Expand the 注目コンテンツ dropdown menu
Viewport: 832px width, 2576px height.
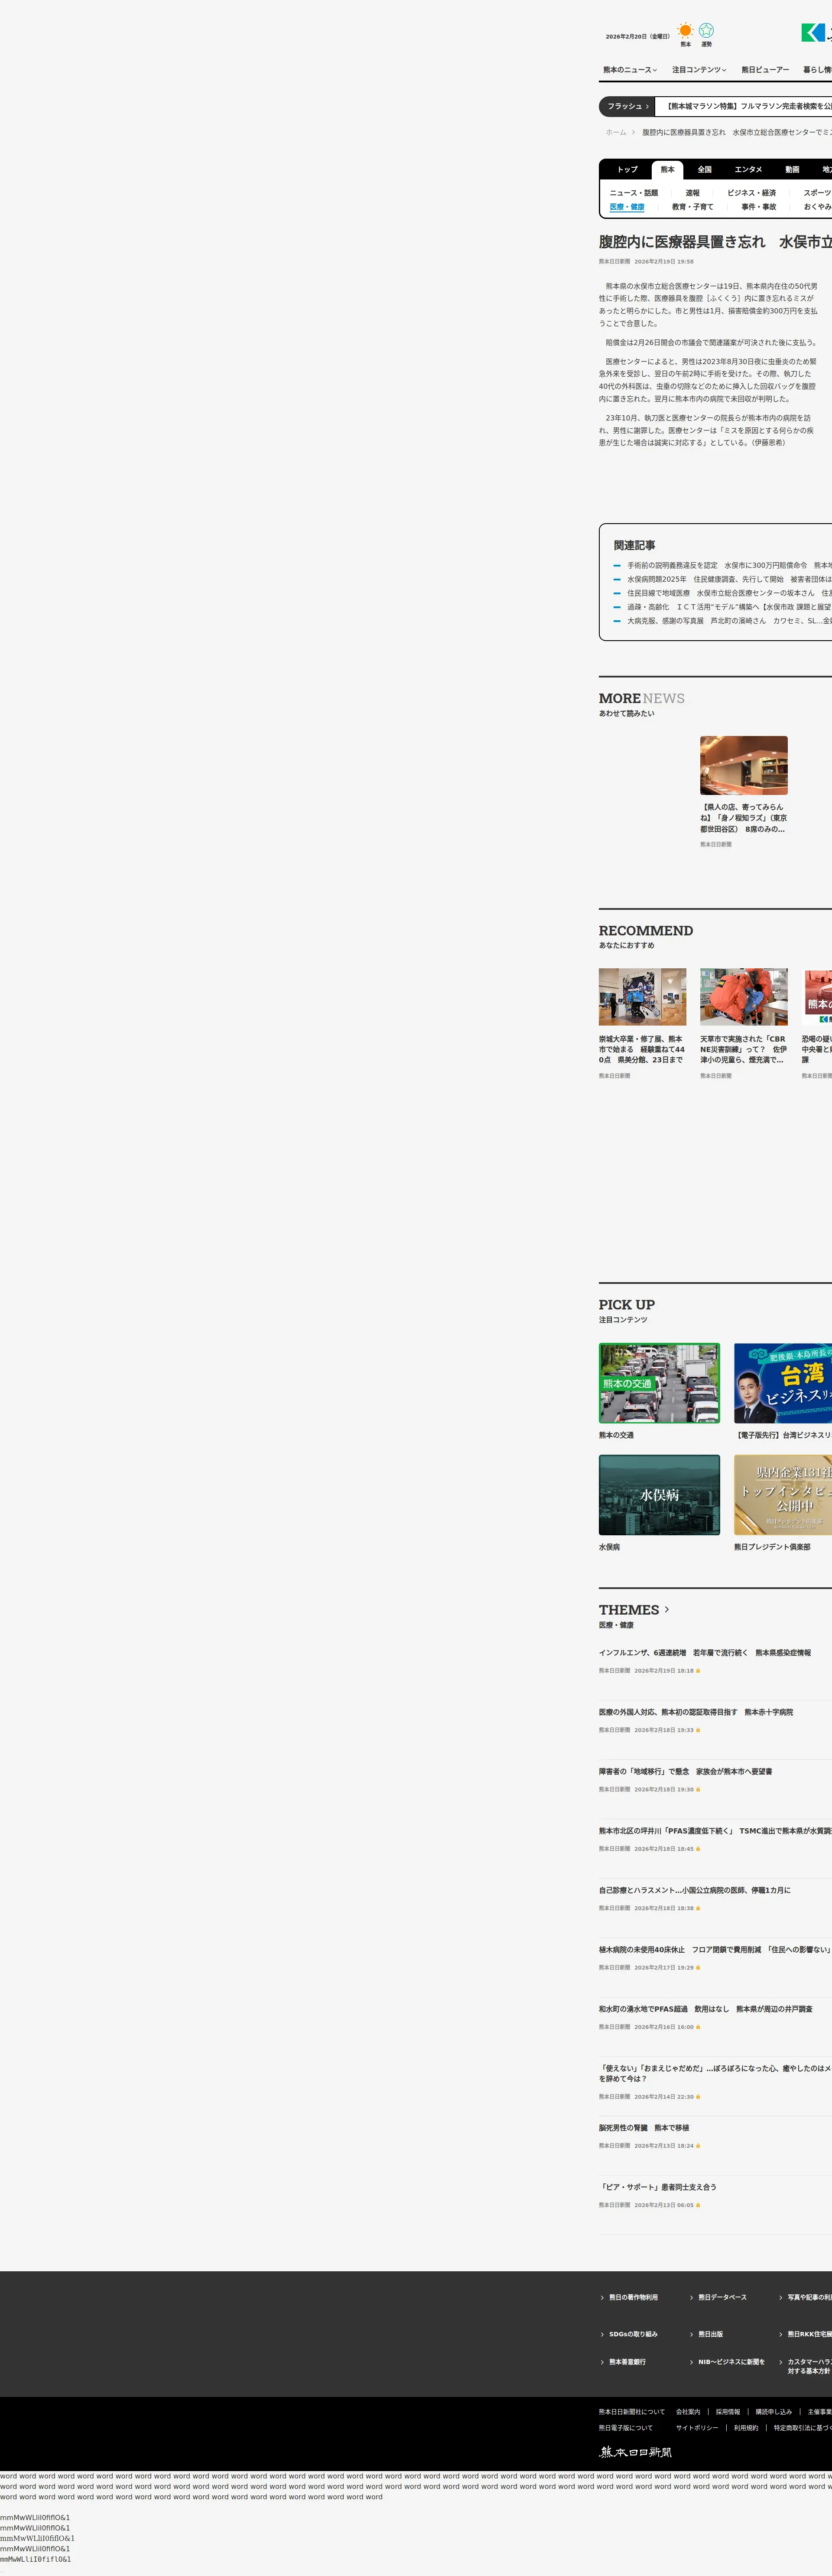coord(699,70)
